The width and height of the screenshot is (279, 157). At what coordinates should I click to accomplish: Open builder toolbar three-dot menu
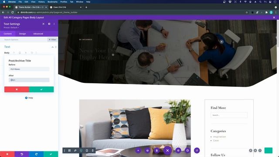click(x=65, y=150)
